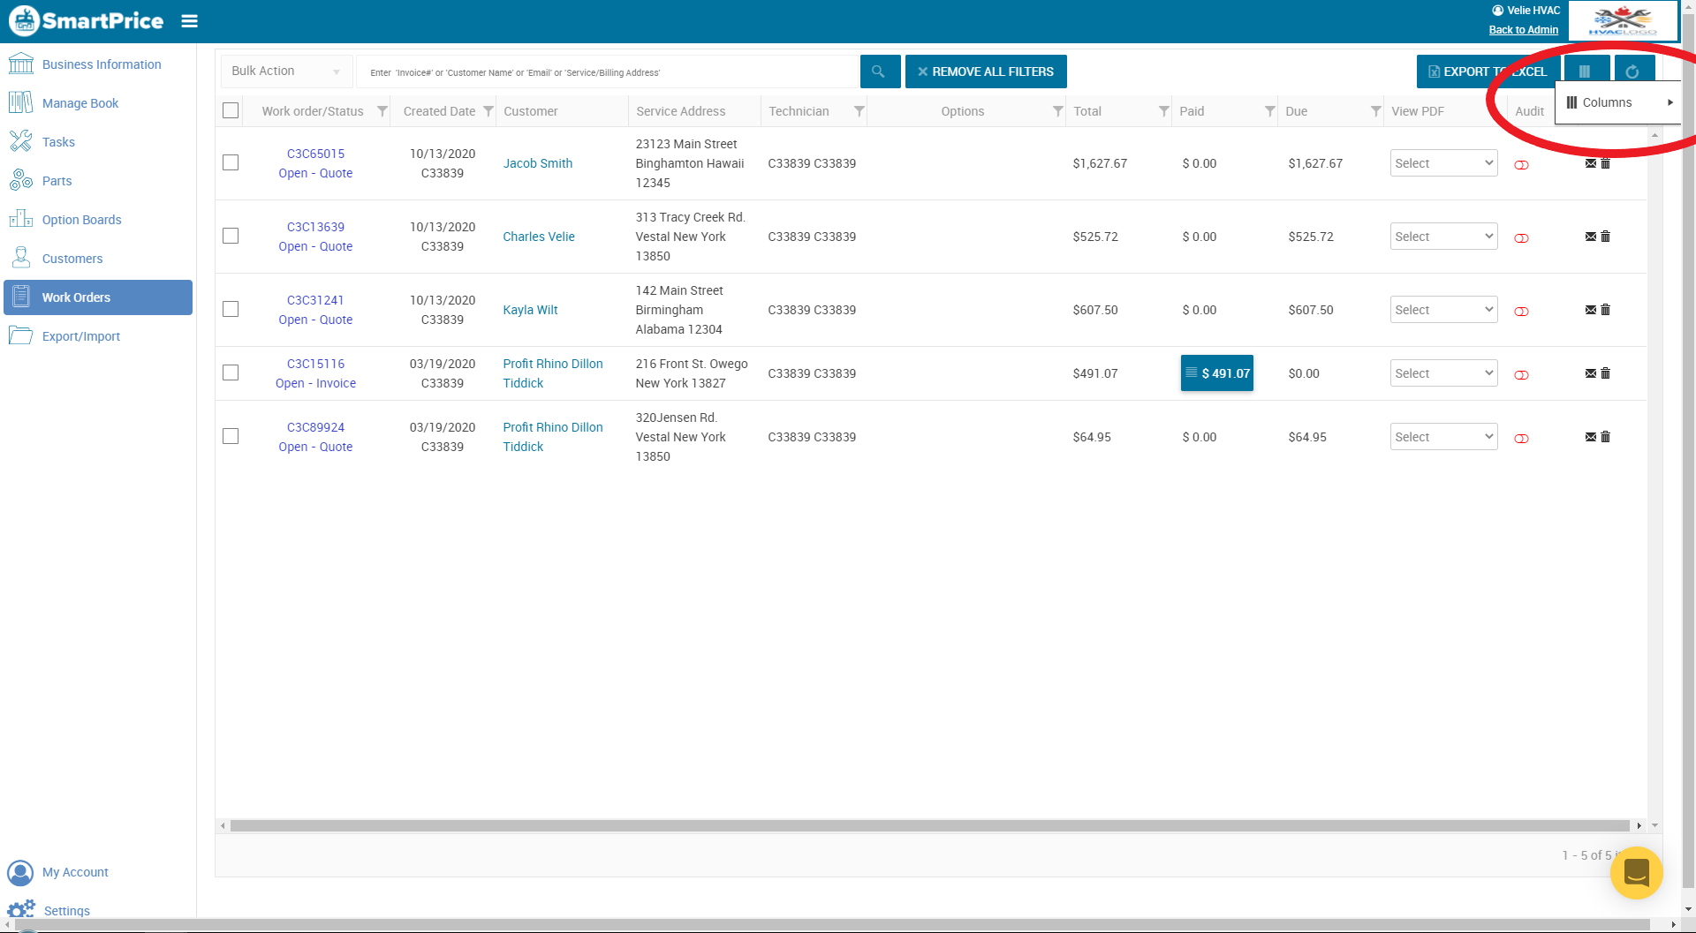Image resolution: width=1696 pixels, height=933 pixels.
Task: Check the row checkbox for Jacob Smith
Action: (x=231, y=162)
